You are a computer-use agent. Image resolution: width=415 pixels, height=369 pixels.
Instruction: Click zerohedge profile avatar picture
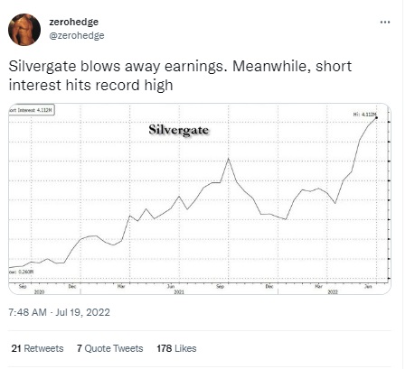(24, 30)
